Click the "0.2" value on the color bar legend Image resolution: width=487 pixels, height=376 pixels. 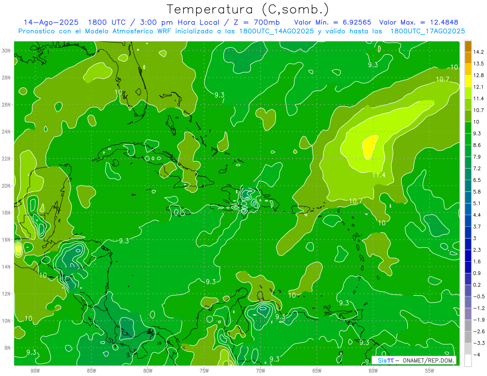pos(477,285)
